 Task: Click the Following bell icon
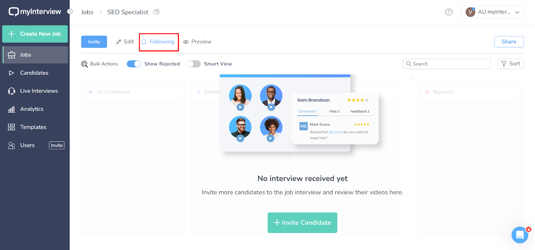[x=144, y=42]
